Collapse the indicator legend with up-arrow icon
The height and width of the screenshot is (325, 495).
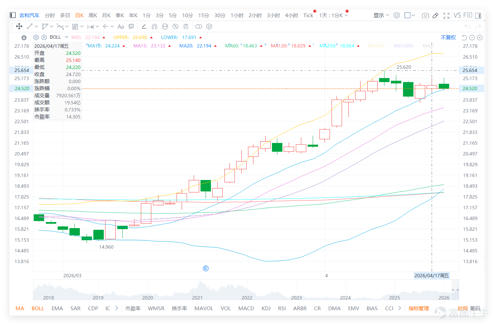point(24,37)
